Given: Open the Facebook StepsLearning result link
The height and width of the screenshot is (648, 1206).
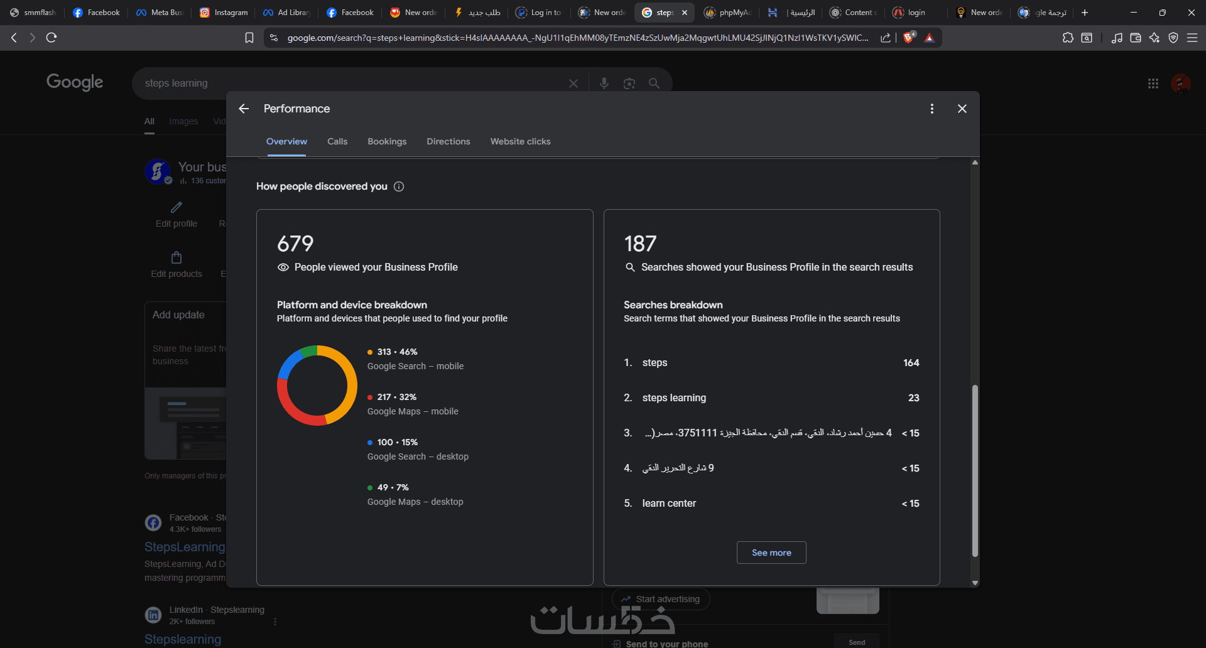Looking at the screenshot, I should 185,547.
